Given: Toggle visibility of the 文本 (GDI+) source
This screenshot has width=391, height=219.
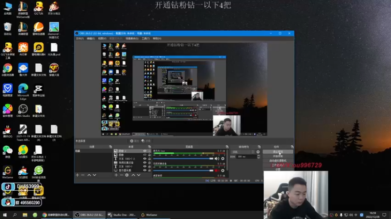Looking at the screenshot, I should [x=145, y=166].
